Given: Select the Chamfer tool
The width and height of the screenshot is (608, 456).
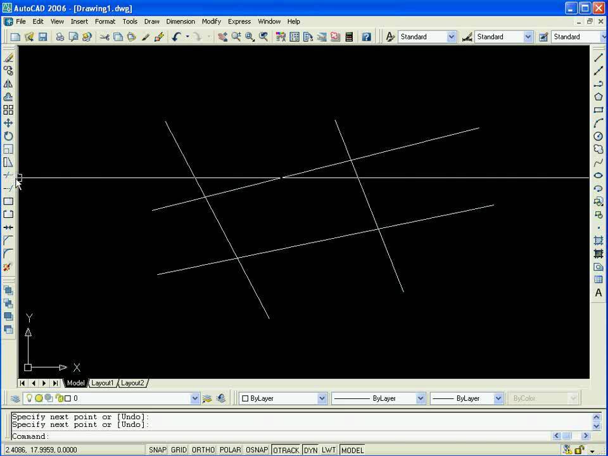Looking at the screenshot, I should (x=8, y=241).
